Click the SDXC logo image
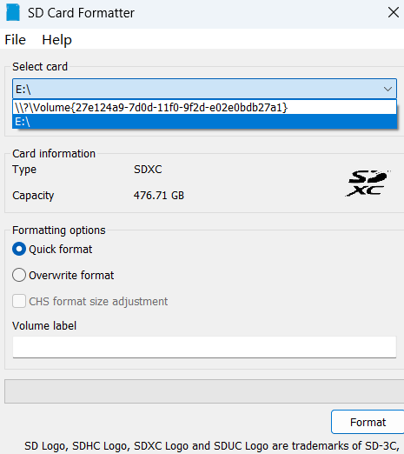Screen dimensions: 404x454 [368, 184]
